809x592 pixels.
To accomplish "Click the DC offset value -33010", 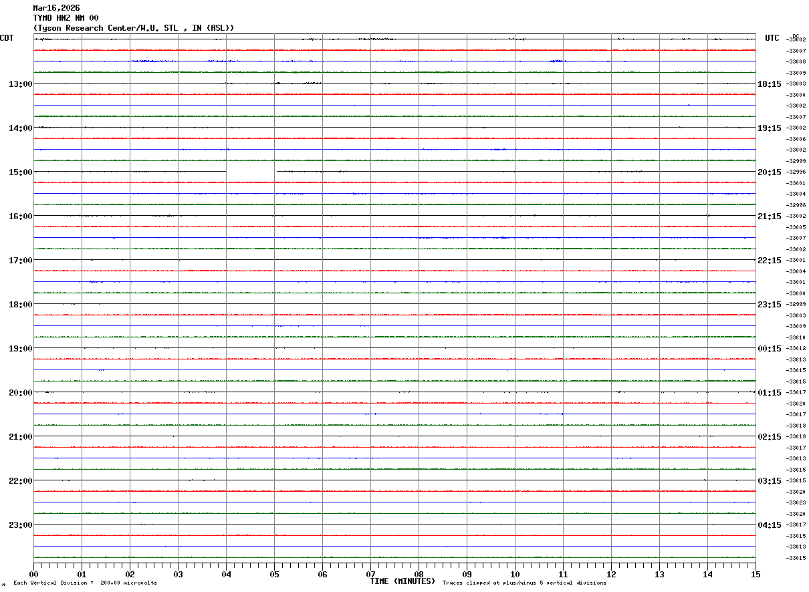I will [x=796, y=337].
